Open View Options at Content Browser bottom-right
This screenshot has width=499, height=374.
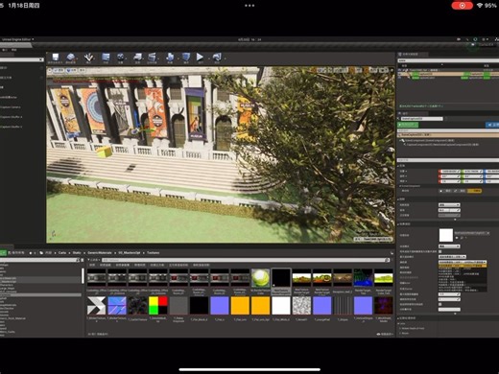(385, 334)
